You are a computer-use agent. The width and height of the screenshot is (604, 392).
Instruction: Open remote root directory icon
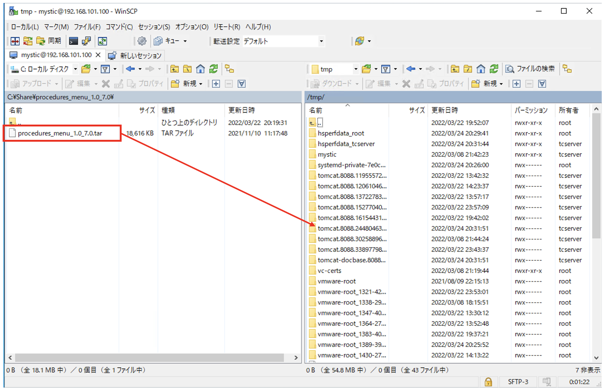tap(468, 69)
